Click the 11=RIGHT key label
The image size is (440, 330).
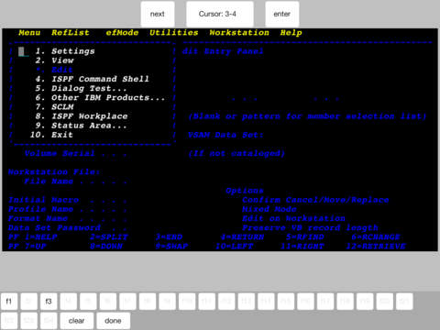(302, 247)
